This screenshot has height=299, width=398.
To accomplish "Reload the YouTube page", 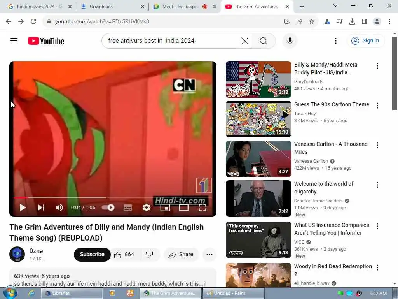I will pyautogui.click(x=33, y=22).
